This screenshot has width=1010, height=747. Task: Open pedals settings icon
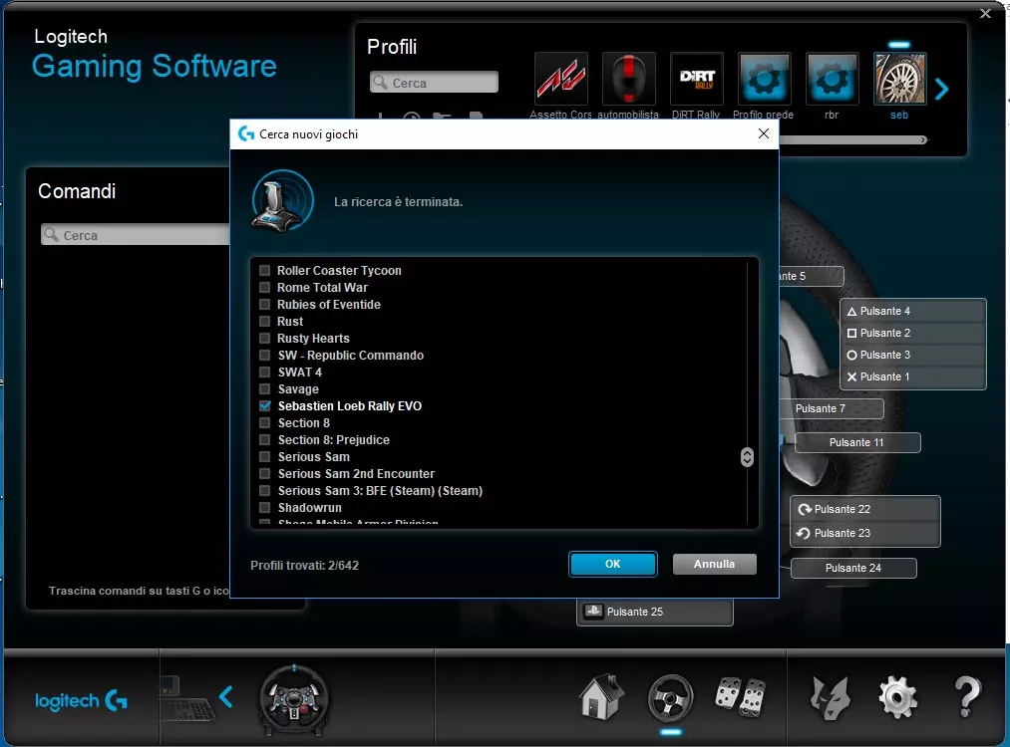point(740,697)
